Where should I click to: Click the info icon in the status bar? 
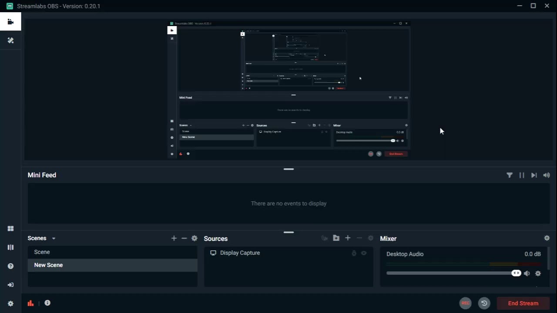(47, 303)
